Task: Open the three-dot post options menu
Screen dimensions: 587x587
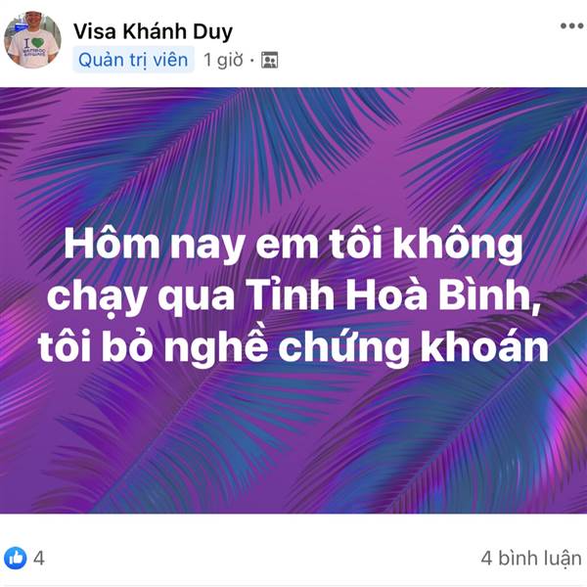Action: [x=572, y=26]
